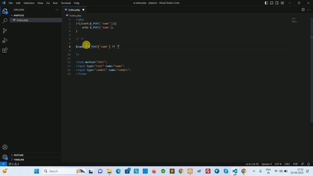Toggle secondary side bar layout icon
Viewport: 313px width, 176px height.
277,3
